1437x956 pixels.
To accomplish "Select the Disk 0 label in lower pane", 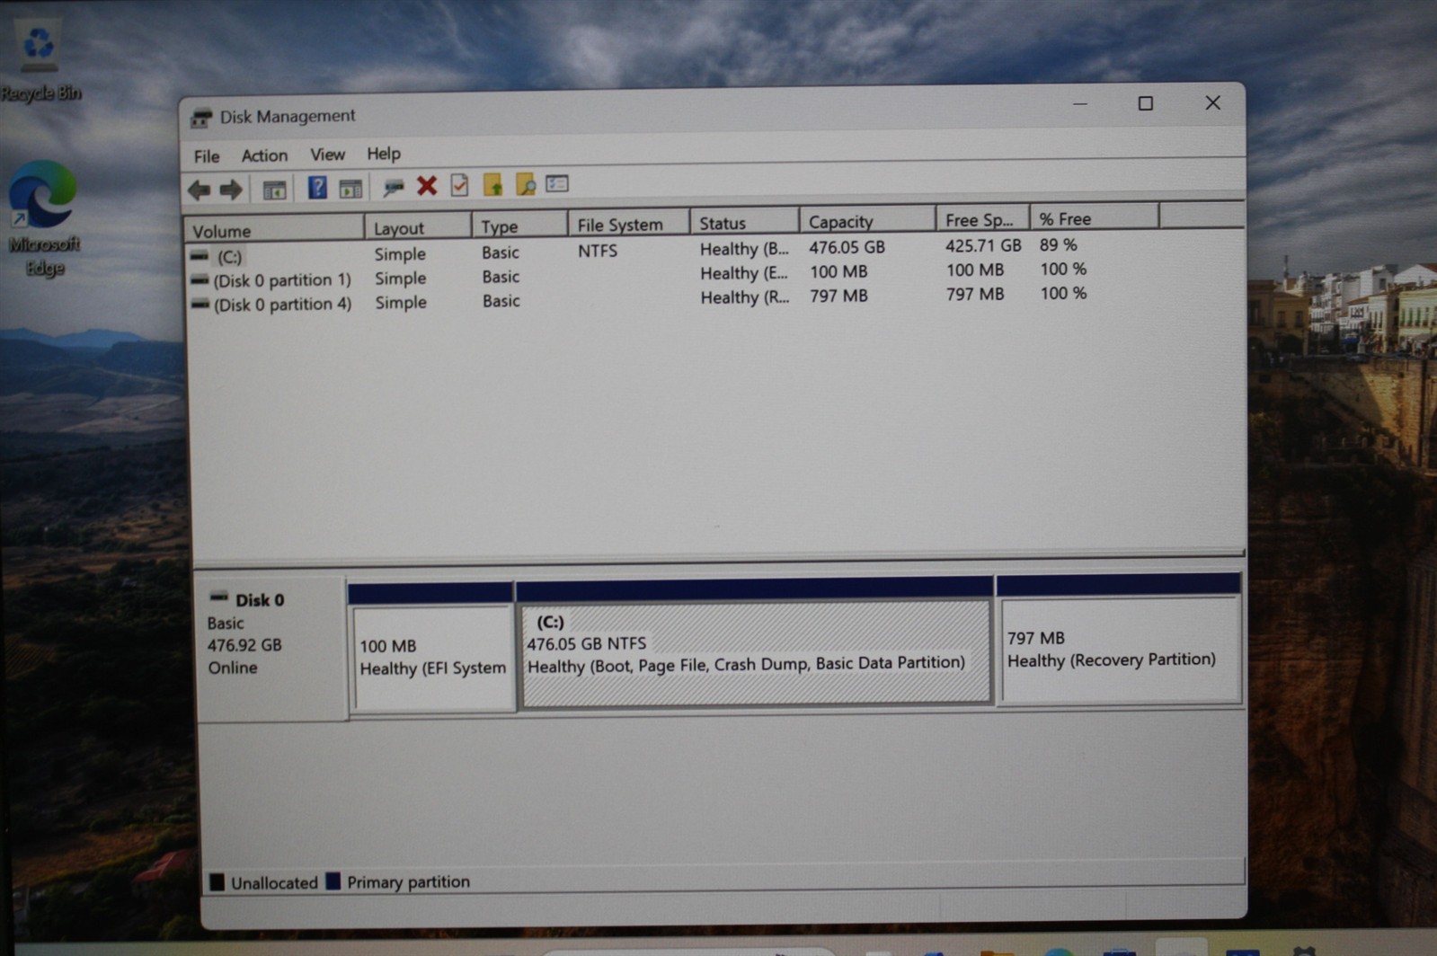I will 260,600.
